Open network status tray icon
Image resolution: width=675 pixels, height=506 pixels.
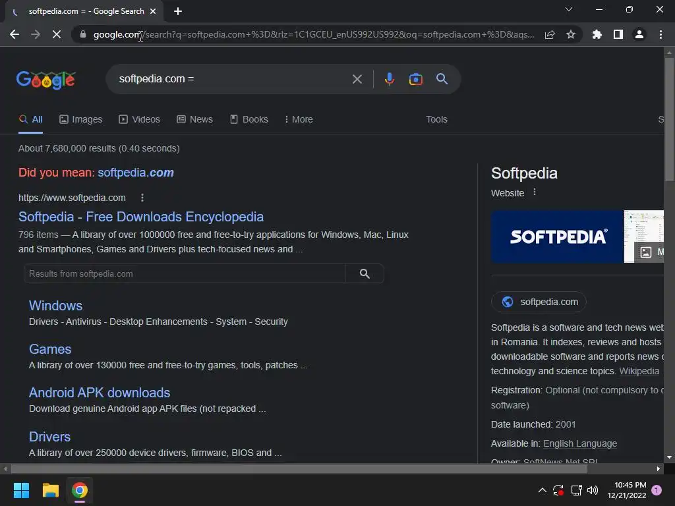576,490
